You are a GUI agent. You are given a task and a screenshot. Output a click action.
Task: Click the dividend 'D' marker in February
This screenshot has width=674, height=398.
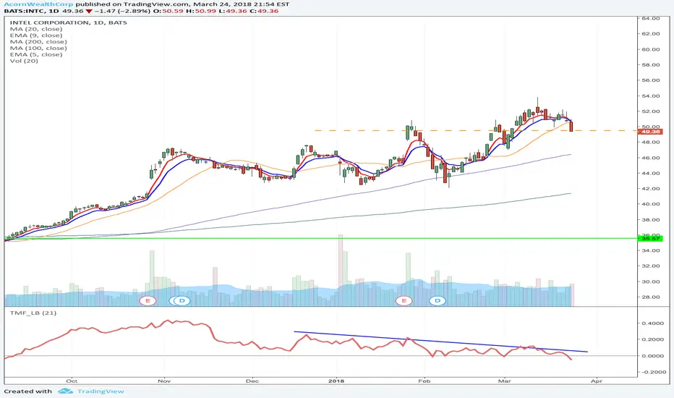point(438,300)
